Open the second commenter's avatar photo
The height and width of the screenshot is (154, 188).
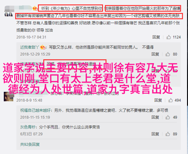[9, 97]
